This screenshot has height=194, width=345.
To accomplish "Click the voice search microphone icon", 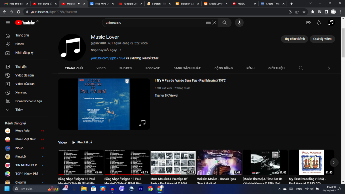I will click(239, 22).
